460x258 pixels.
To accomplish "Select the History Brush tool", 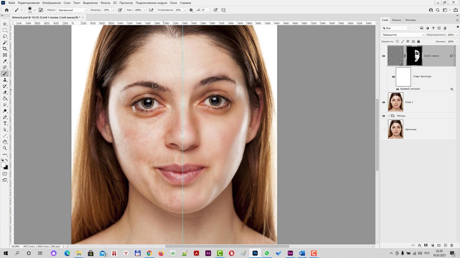I will (x=5, y=86).
